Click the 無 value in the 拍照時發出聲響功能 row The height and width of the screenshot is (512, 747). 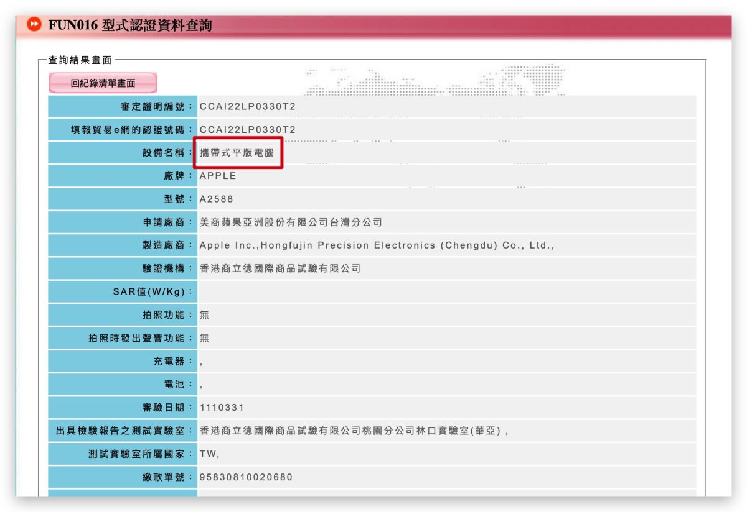coord(204,338)
